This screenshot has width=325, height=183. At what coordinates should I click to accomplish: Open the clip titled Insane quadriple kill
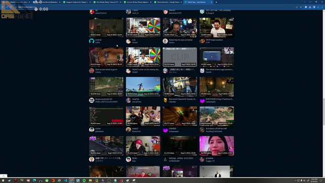coord(104,99)
